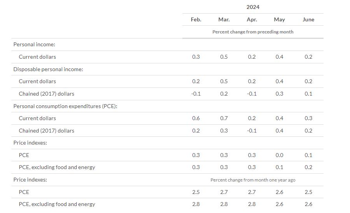Select Current dollars under Personal income
This screenshot has width=350, height=213.
(37, 57)
